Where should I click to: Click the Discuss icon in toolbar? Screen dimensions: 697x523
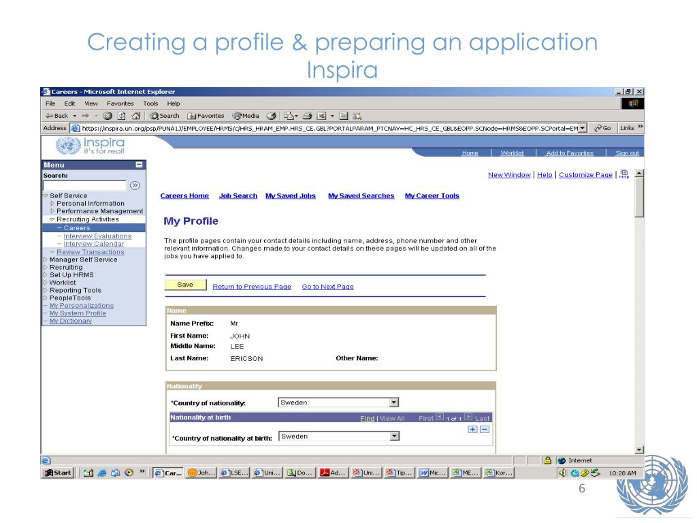coord(344,116)
